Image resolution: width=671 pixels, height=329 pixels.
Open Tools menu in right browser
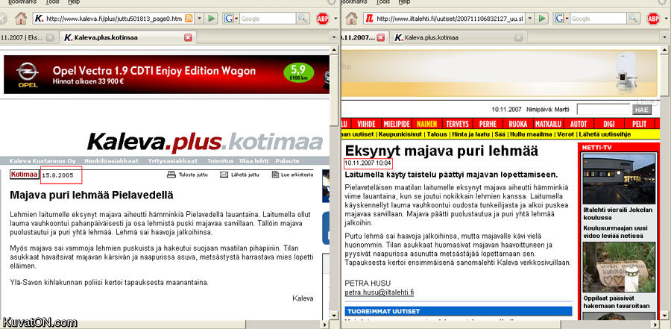tap(382, 2)
